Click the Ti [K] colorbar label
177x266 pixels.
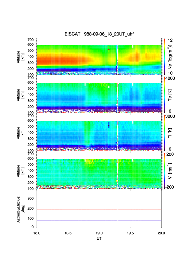tap(171, 133)
